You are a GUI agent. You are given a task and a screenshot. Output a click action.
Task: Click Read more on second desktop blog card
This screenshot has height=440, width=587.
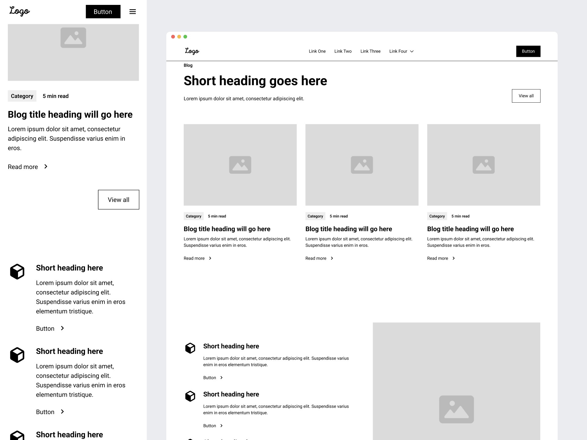(x=316, y=258)
